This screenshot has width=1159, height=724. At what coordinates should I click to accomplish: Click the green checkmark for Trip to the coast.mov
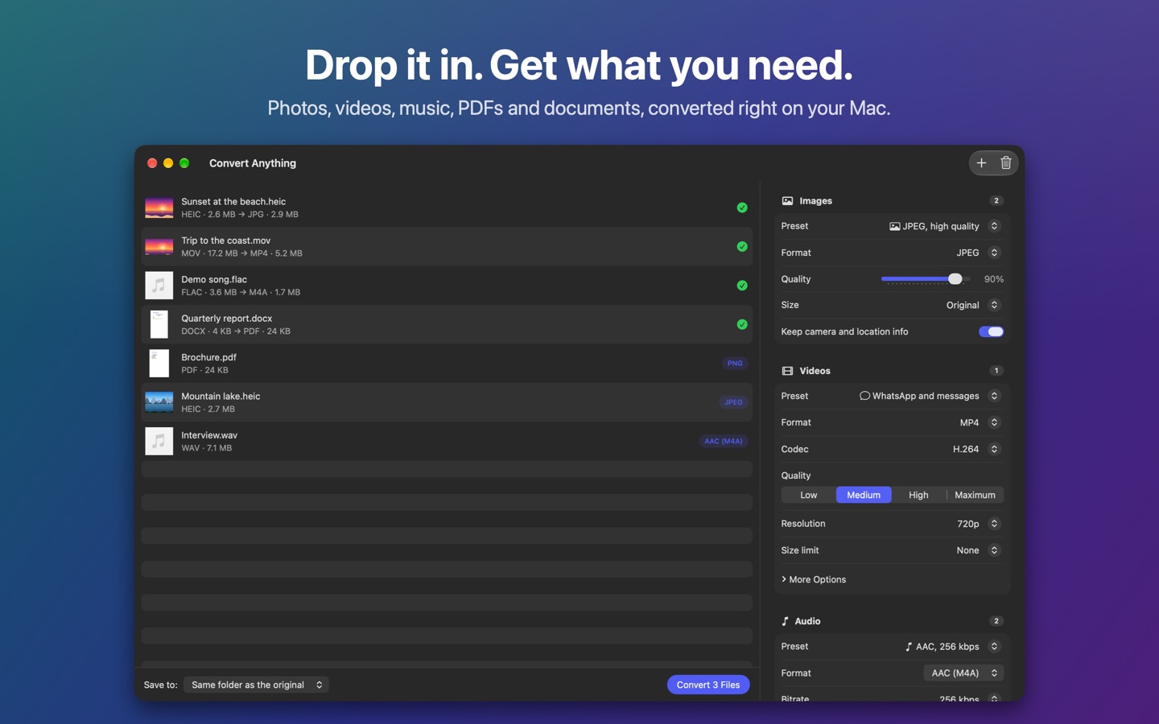point(742,247)
